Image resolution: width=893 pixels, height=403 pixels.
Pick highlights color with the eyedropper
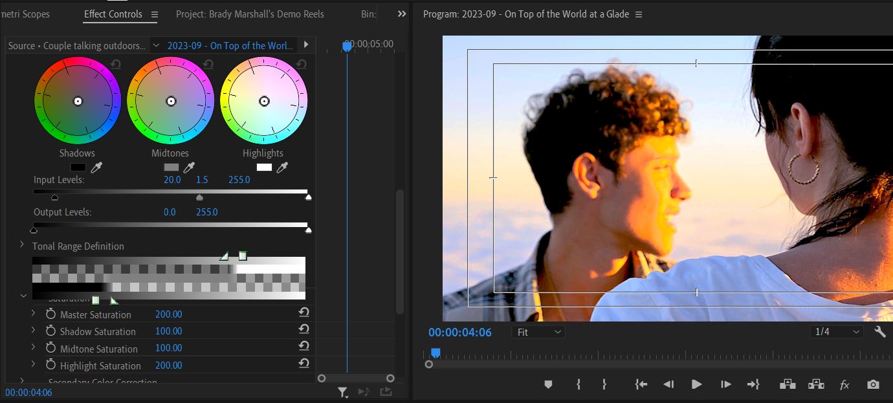coord(282,168)
